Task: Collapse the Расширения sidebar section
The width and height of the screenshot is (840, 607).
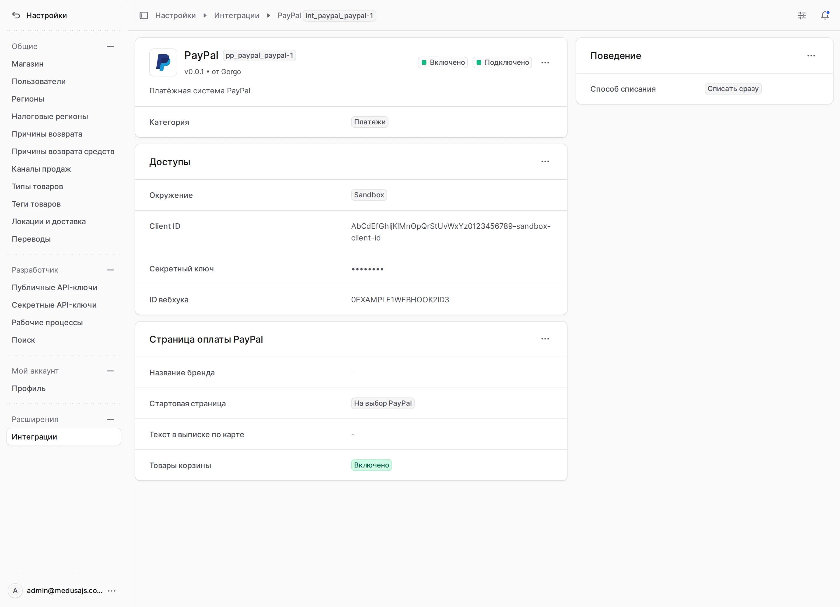Action: click(x=110, y=419)
